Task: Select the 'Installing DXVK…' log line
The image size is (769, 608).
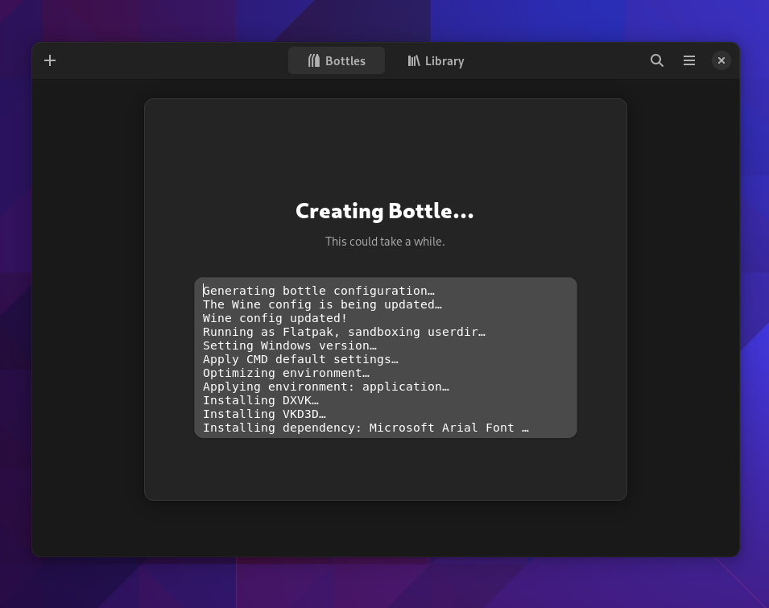Action: click(261, 400)
